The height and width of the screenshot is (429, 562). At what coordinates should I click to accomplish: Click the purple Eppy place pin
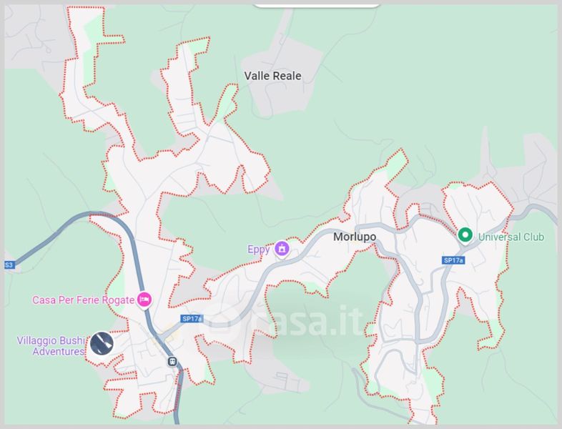282,249
